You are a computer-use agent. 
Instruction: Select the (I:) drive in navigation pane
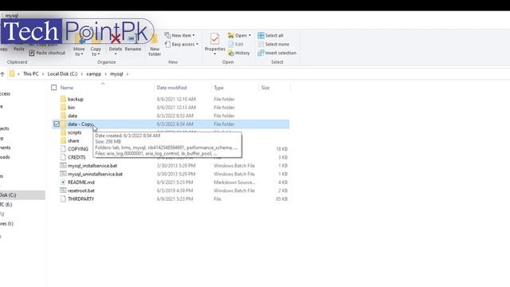click(6, 223)
